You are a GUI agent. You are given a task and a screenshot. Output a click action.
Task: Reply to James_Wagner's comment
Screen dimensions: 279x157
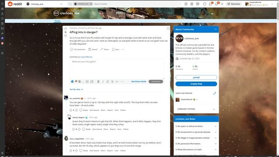point(86,129)
